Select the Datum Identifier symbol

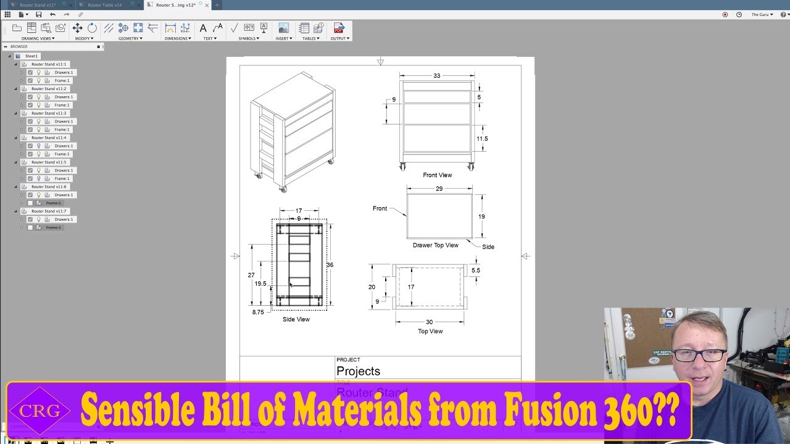[264, 28]
